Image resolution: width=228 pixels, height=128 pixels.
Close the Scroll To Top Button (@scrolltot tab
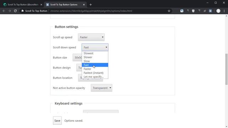coord(41,5)
